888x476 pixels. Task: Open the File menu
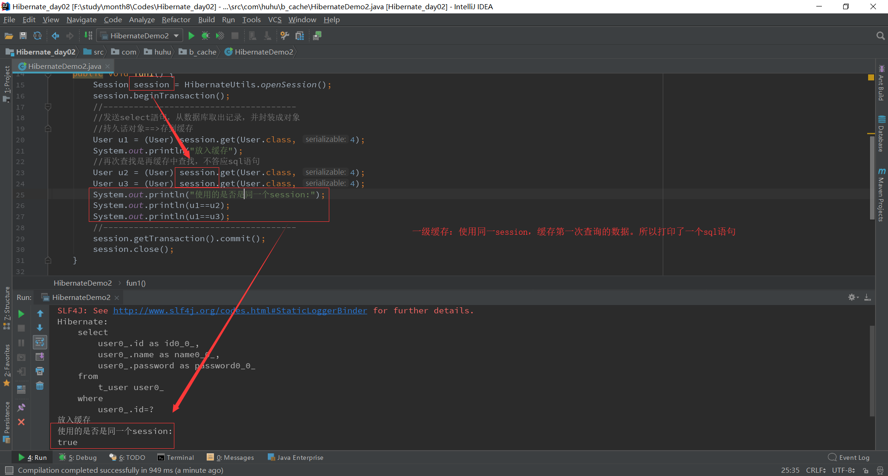point(9,19)
